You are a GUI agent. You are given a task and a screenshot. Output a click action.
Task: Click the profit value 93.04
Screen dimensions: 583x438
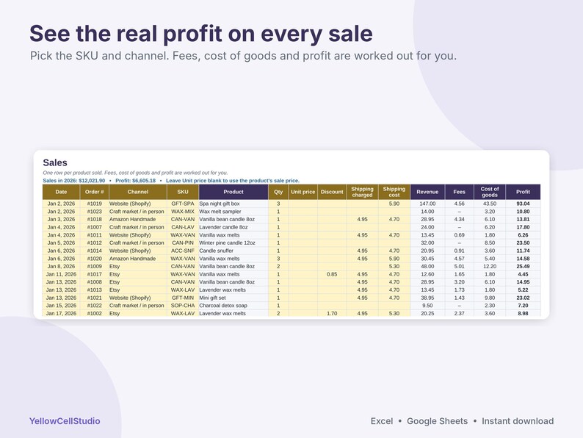(523, 204)
